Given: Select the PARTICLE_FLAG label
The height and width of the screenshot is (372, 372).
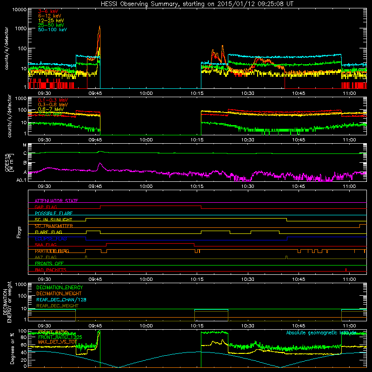Looking at the screenshot, I should pos(52,251).
